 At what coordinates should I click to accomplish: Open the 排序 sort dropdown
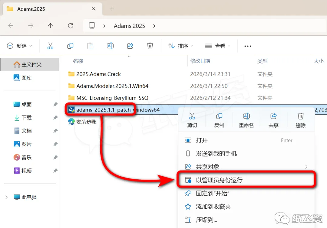180,46
